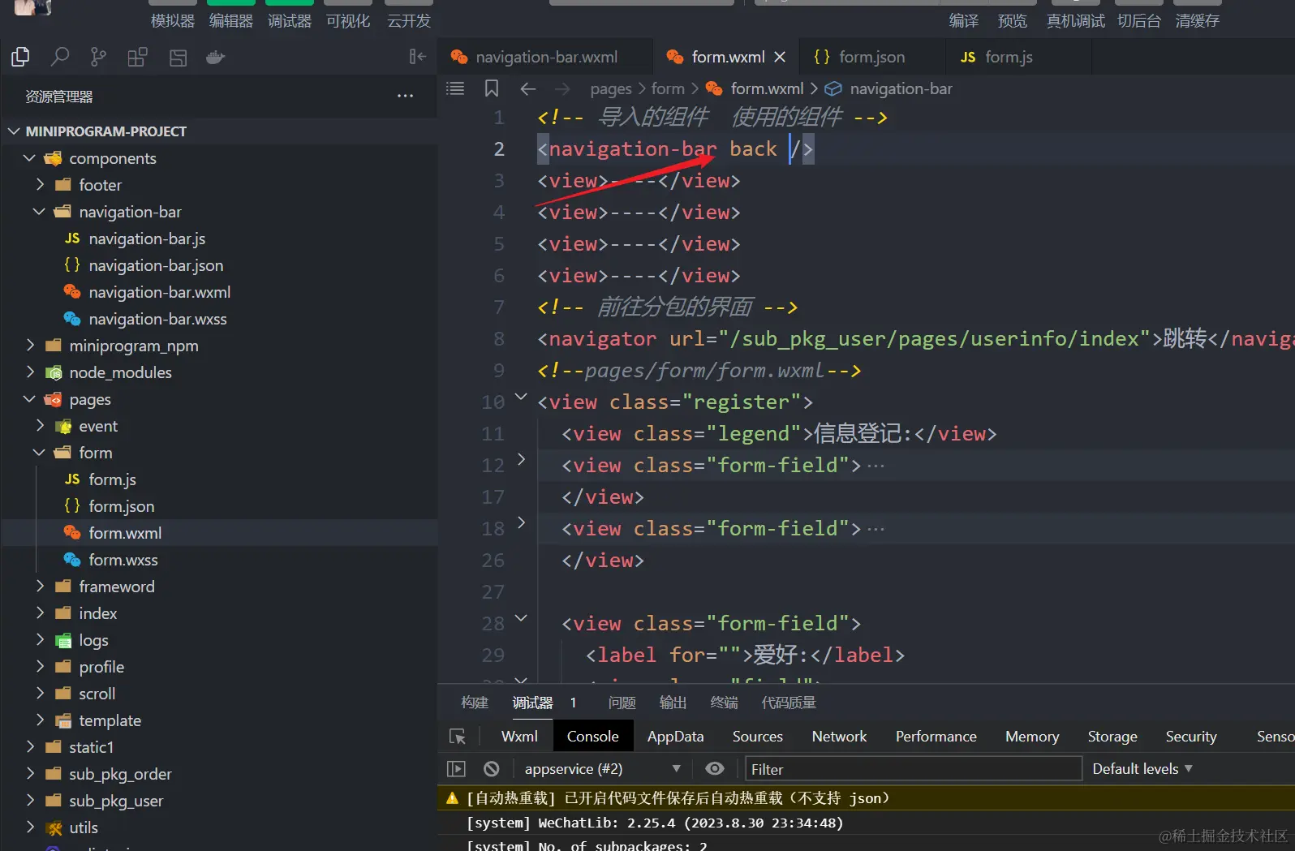
Task: Open the Default levels dropdown
Action: coord(1142,769)
